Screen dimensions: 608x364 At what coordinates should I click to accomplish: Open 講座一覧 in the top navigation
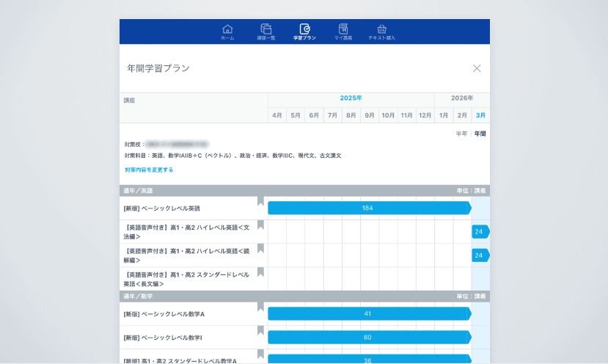point(265,32)
